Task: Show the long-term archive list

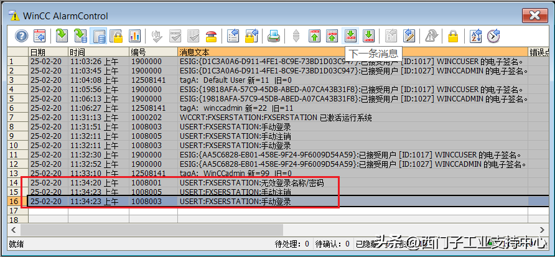Action: (81, 36)
